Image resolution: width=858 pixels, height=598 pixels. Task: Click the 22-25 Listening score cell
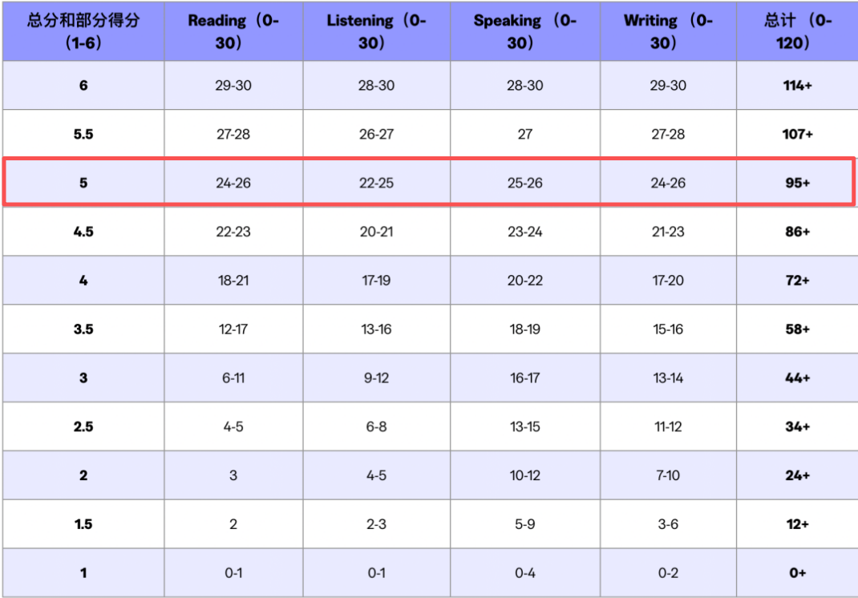376,183
